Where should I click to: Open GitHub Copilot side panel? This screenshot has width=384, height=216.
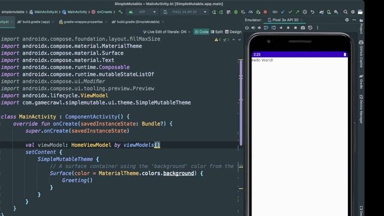point(361,53)
